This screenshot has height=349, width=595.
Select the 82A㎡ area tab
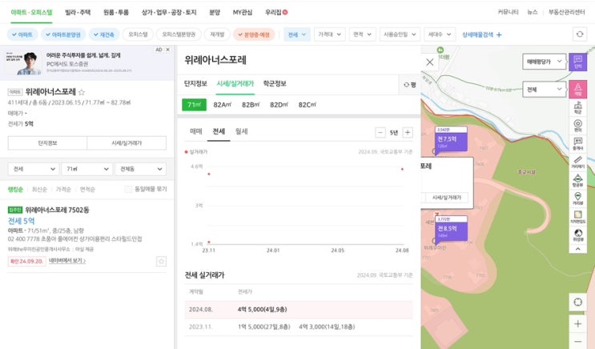222,105
